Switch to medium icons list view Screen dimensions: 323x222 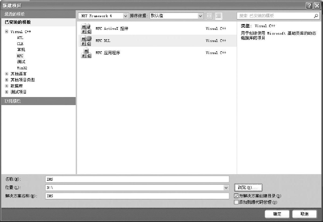(218, 16)
